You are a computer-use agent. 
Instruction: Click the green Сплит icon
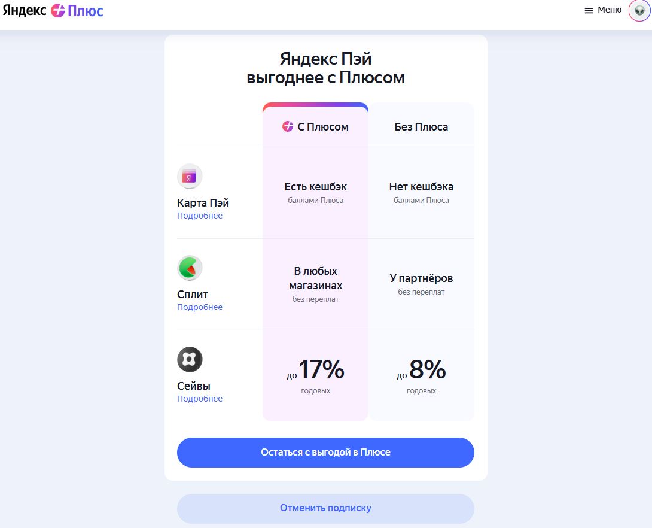click(x=190, y=268)
